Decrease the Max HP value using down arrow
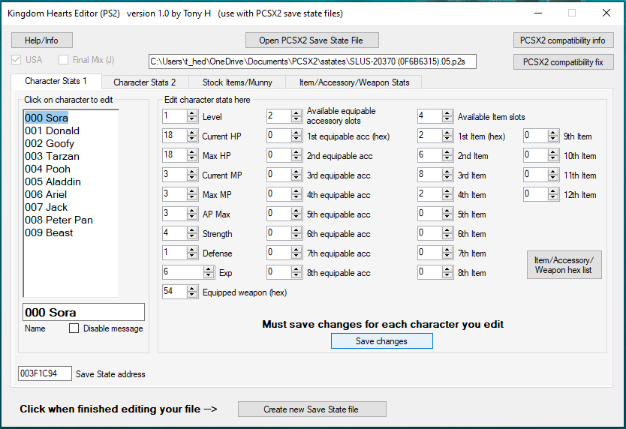 point(193,159)
